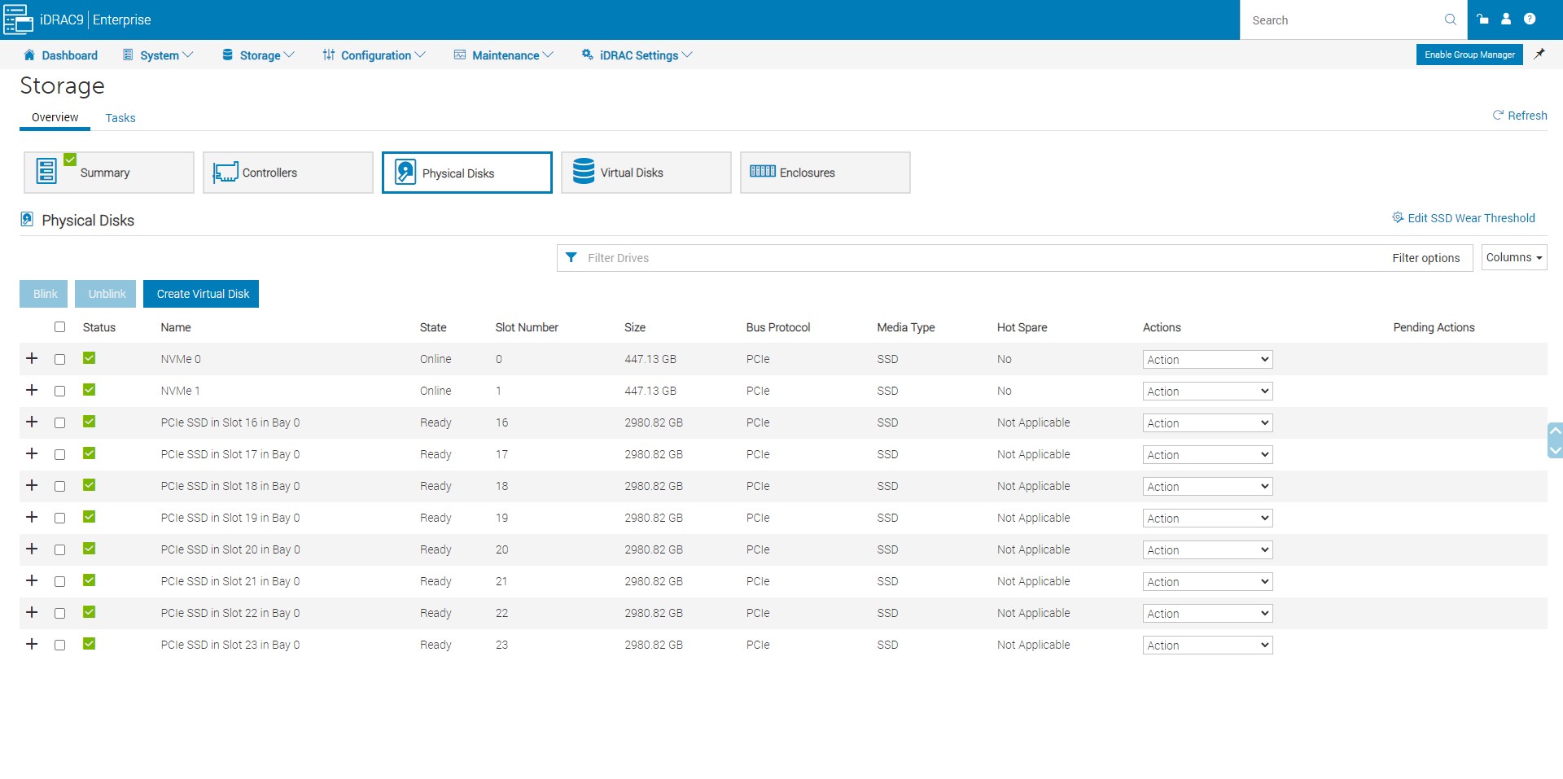Tick the checkbox for Slot 18 disk
Viewport: 1563px width, 779px height.
coord(59,486)
